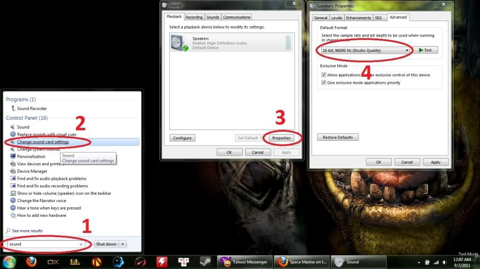Click the Speakers device volume meter

coord(288,43)
